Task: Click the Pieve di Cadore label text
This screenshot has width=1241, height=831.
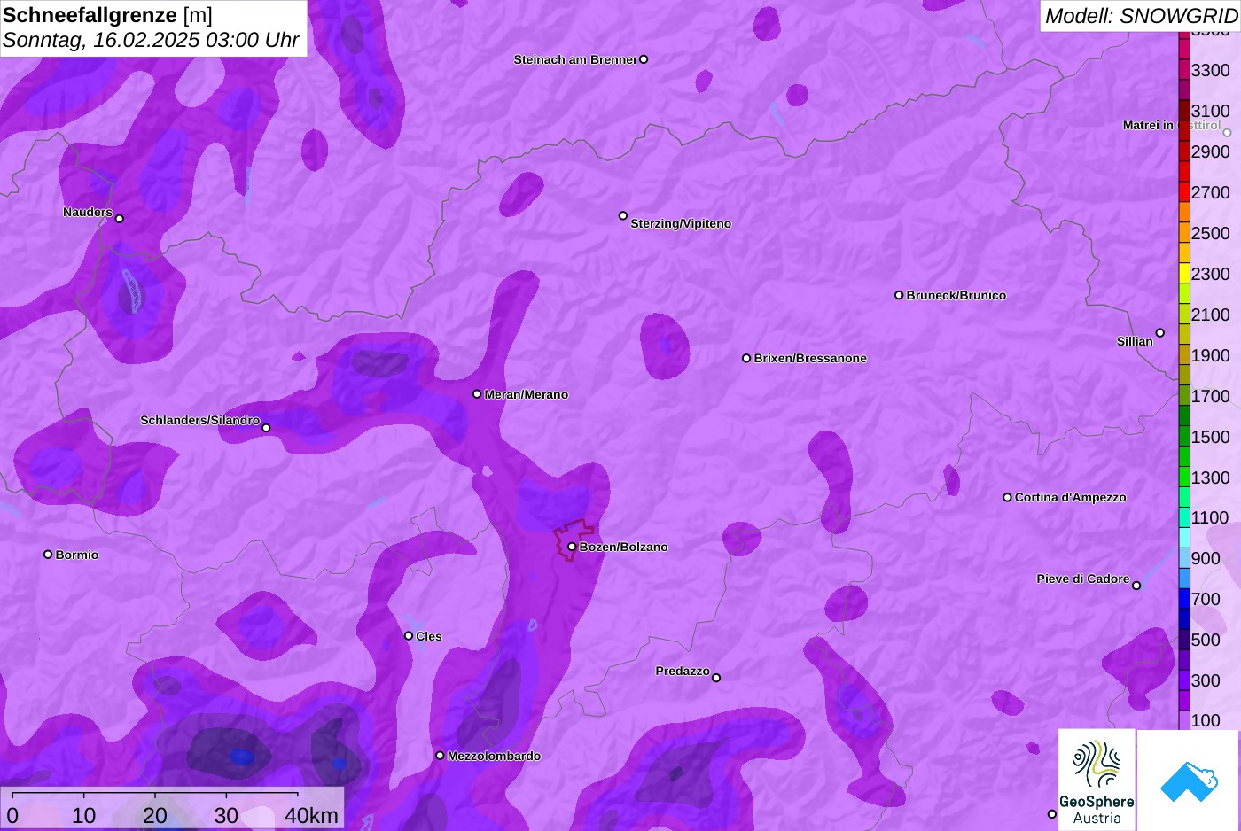Action: tap(1083, 579)
